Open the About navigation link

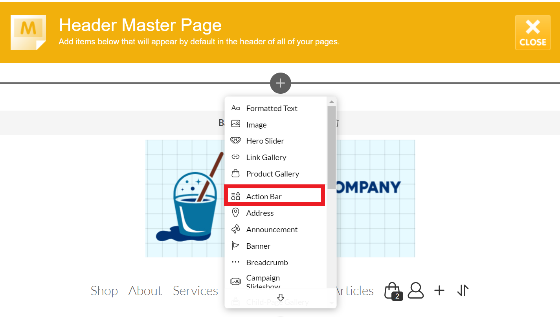145,291
